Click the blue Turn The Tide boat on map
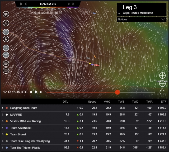Image resolution: width=169 pixels, height=152 pixels. click(94, 13)
